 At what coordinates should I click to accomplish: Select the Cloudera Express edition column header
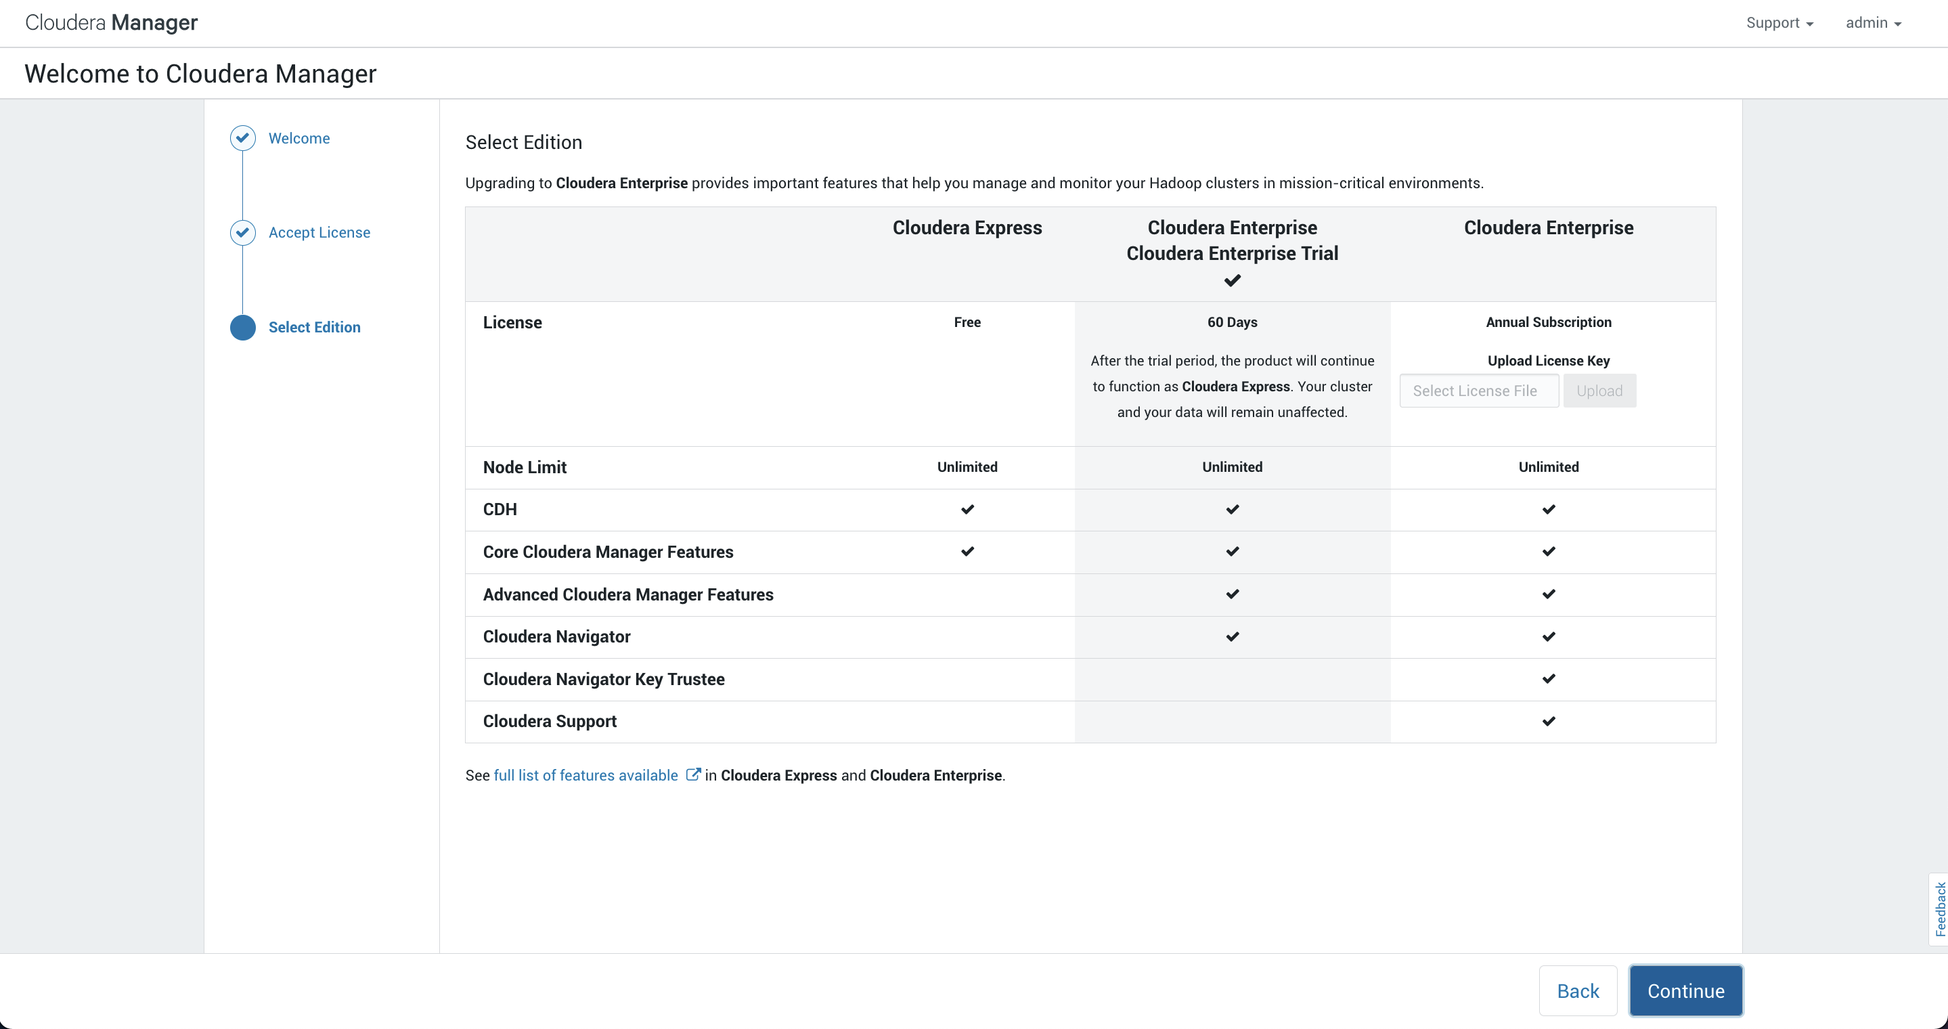[x=967, y=227]
